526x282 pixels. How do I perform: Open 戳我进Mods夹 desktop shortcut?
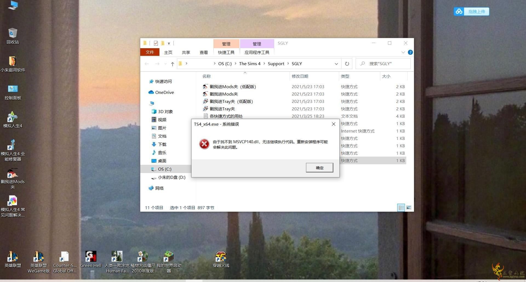[13, 179]
